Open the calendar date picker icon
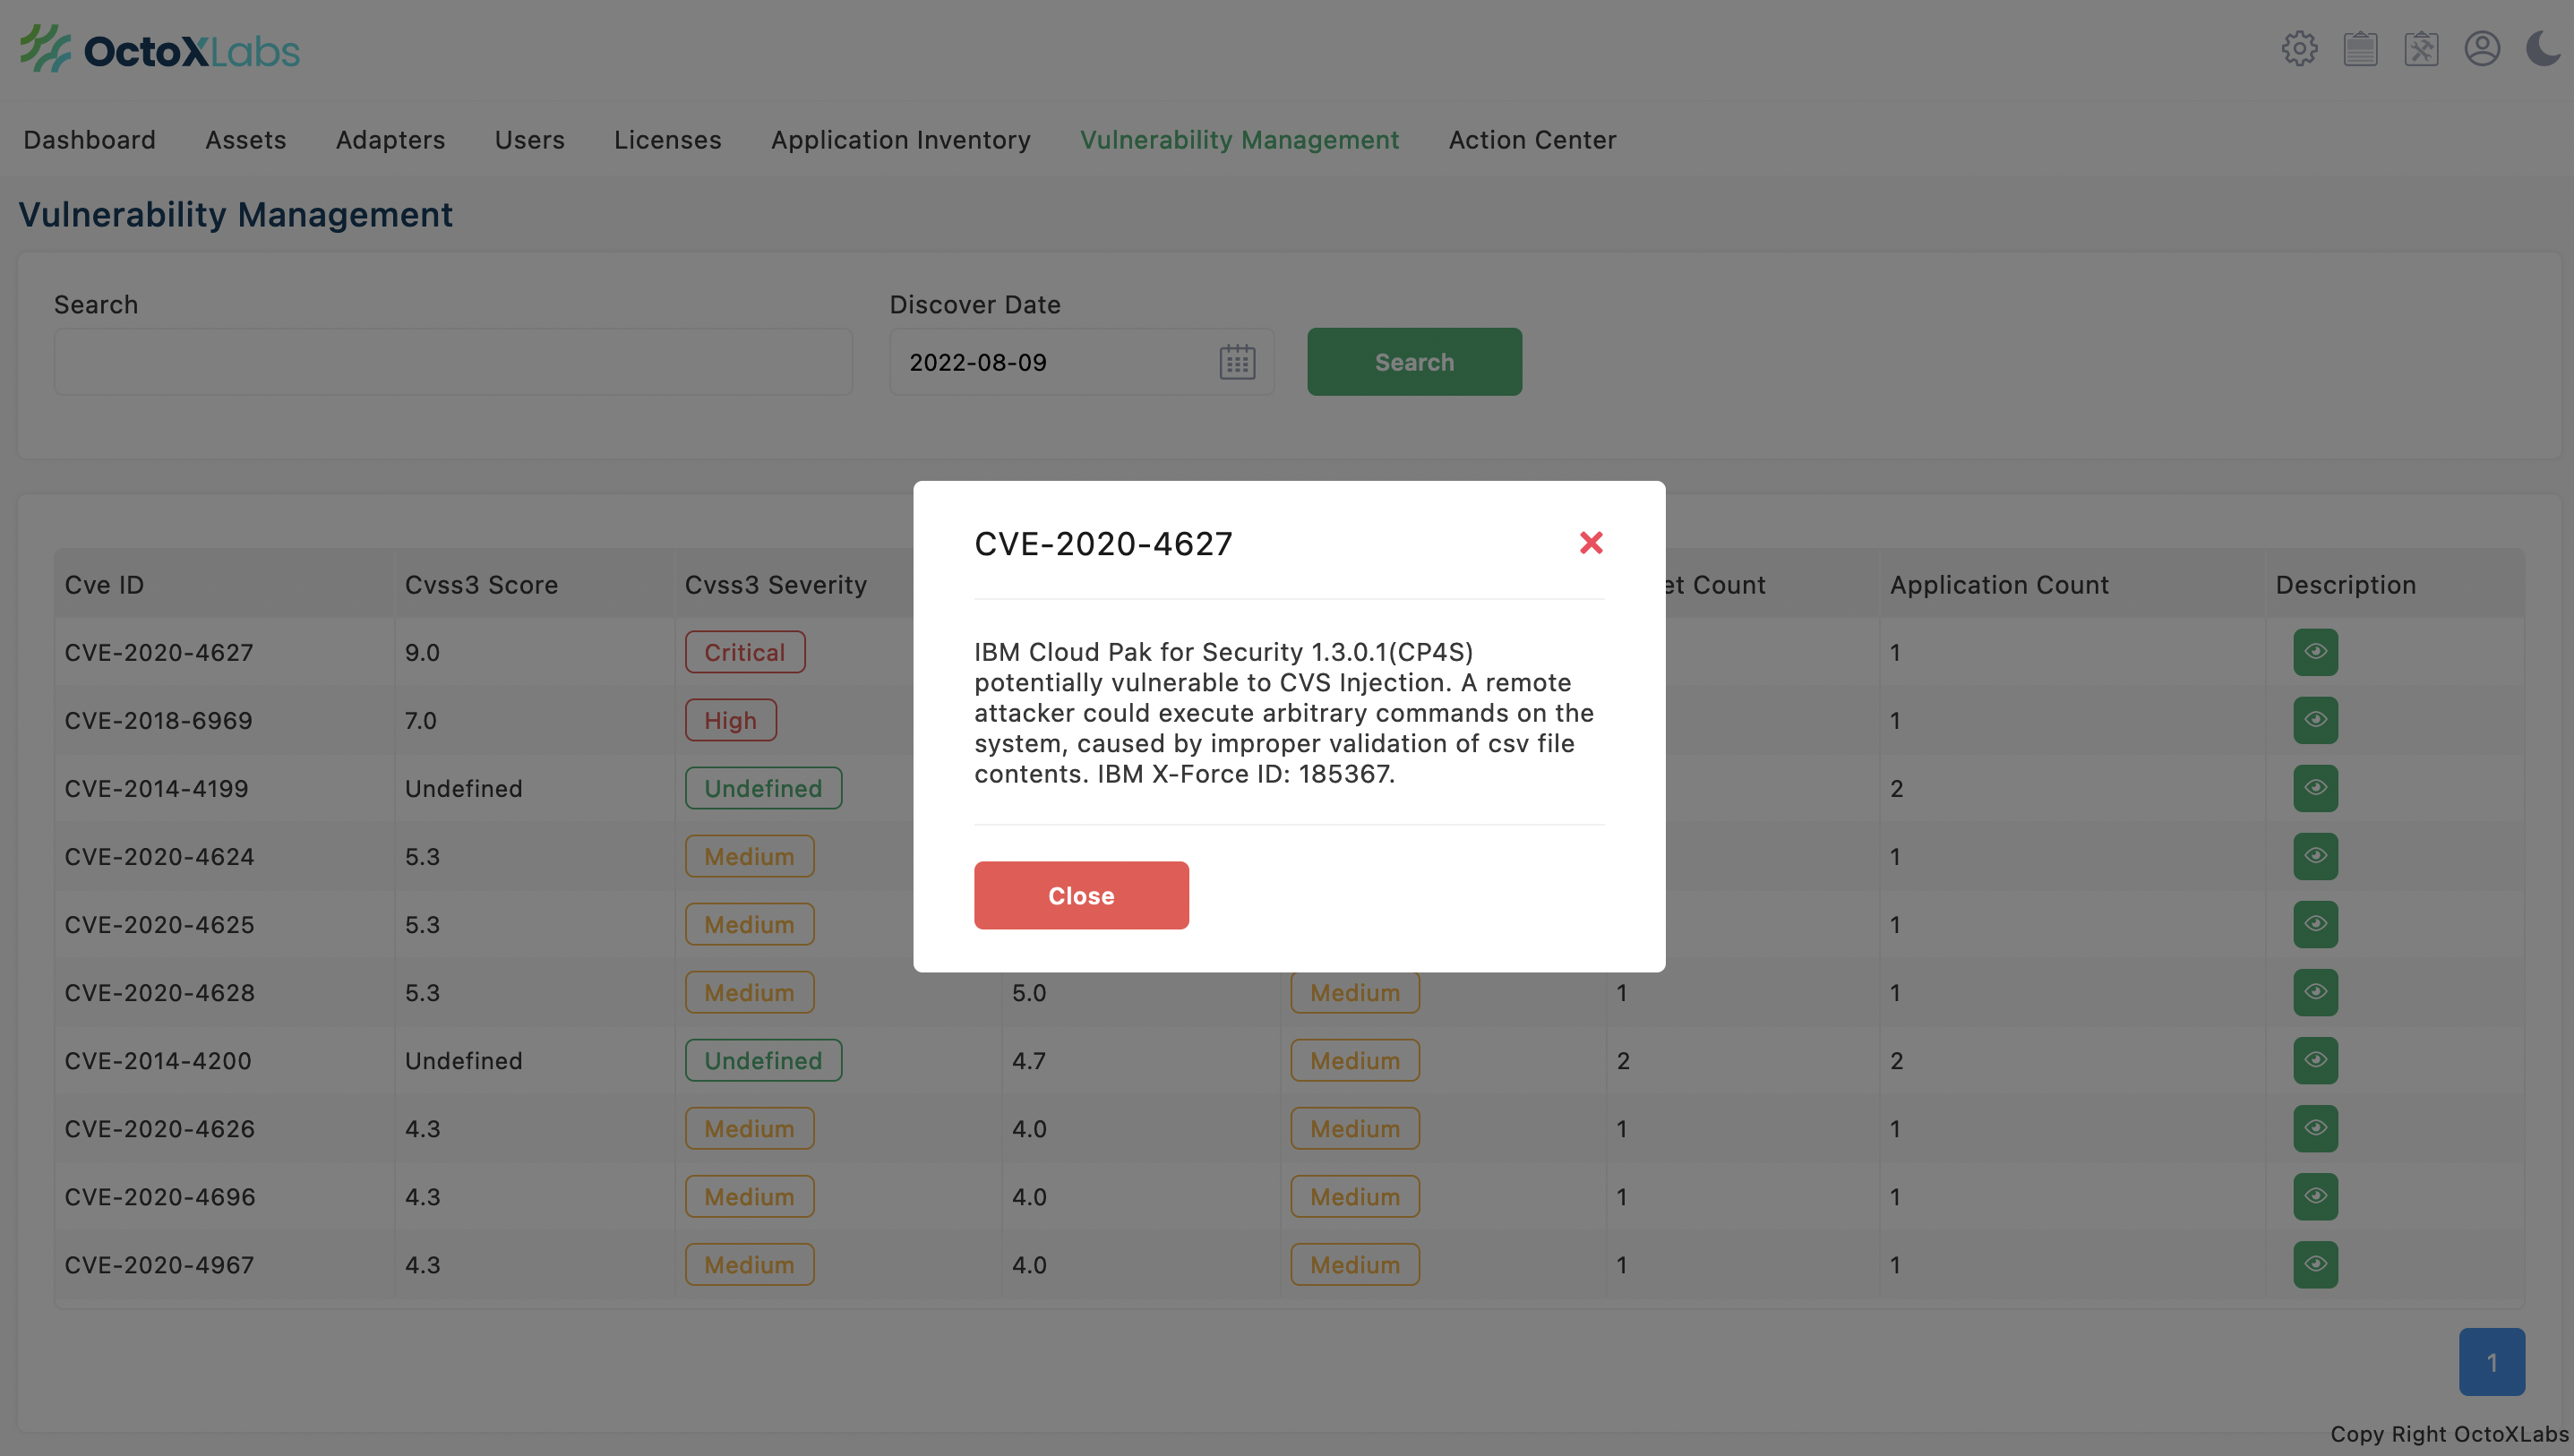The height and width of the screenshot is (1456, 2574). [1237, 362]
